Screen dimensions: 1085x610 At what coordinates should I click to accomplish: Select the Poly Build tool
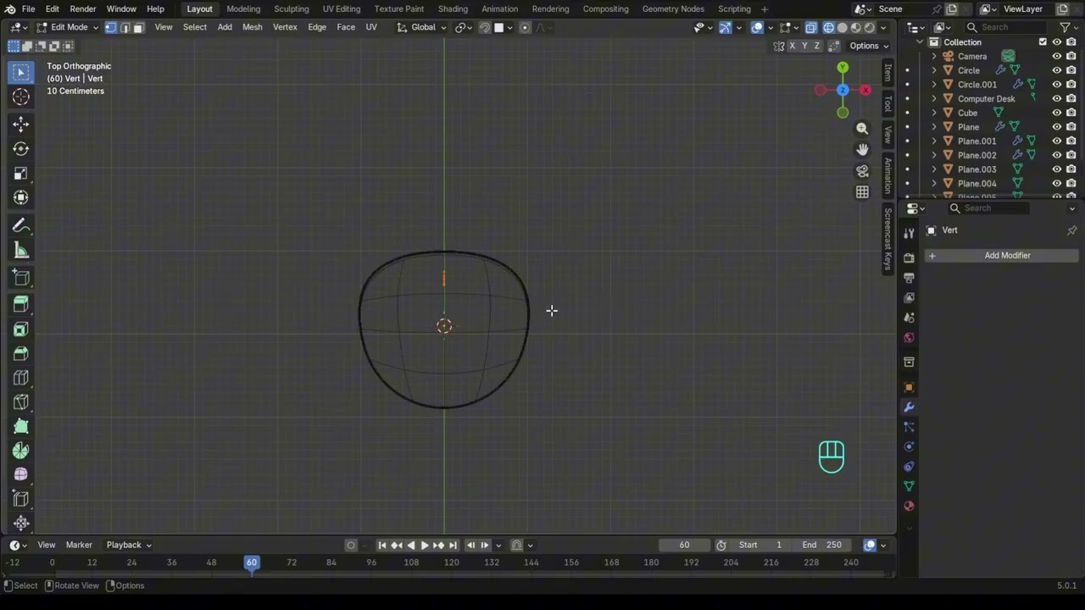(x=21, y=427)
